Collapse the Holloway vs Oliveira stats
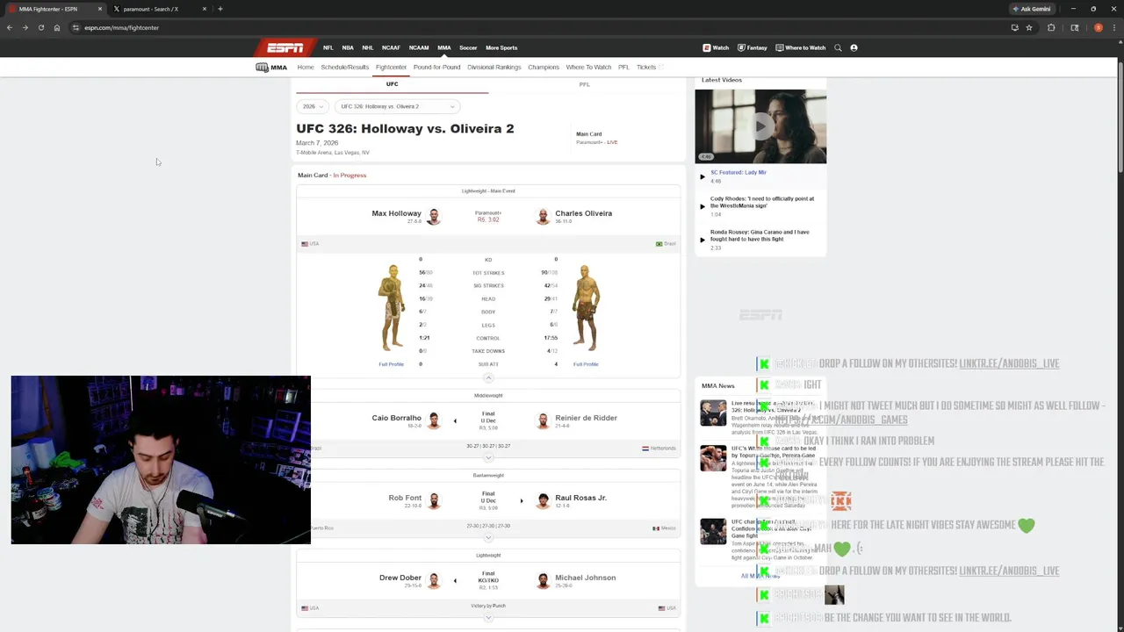Image resolution: width=1124 pixels, height=632 pixels. [488, 377]
